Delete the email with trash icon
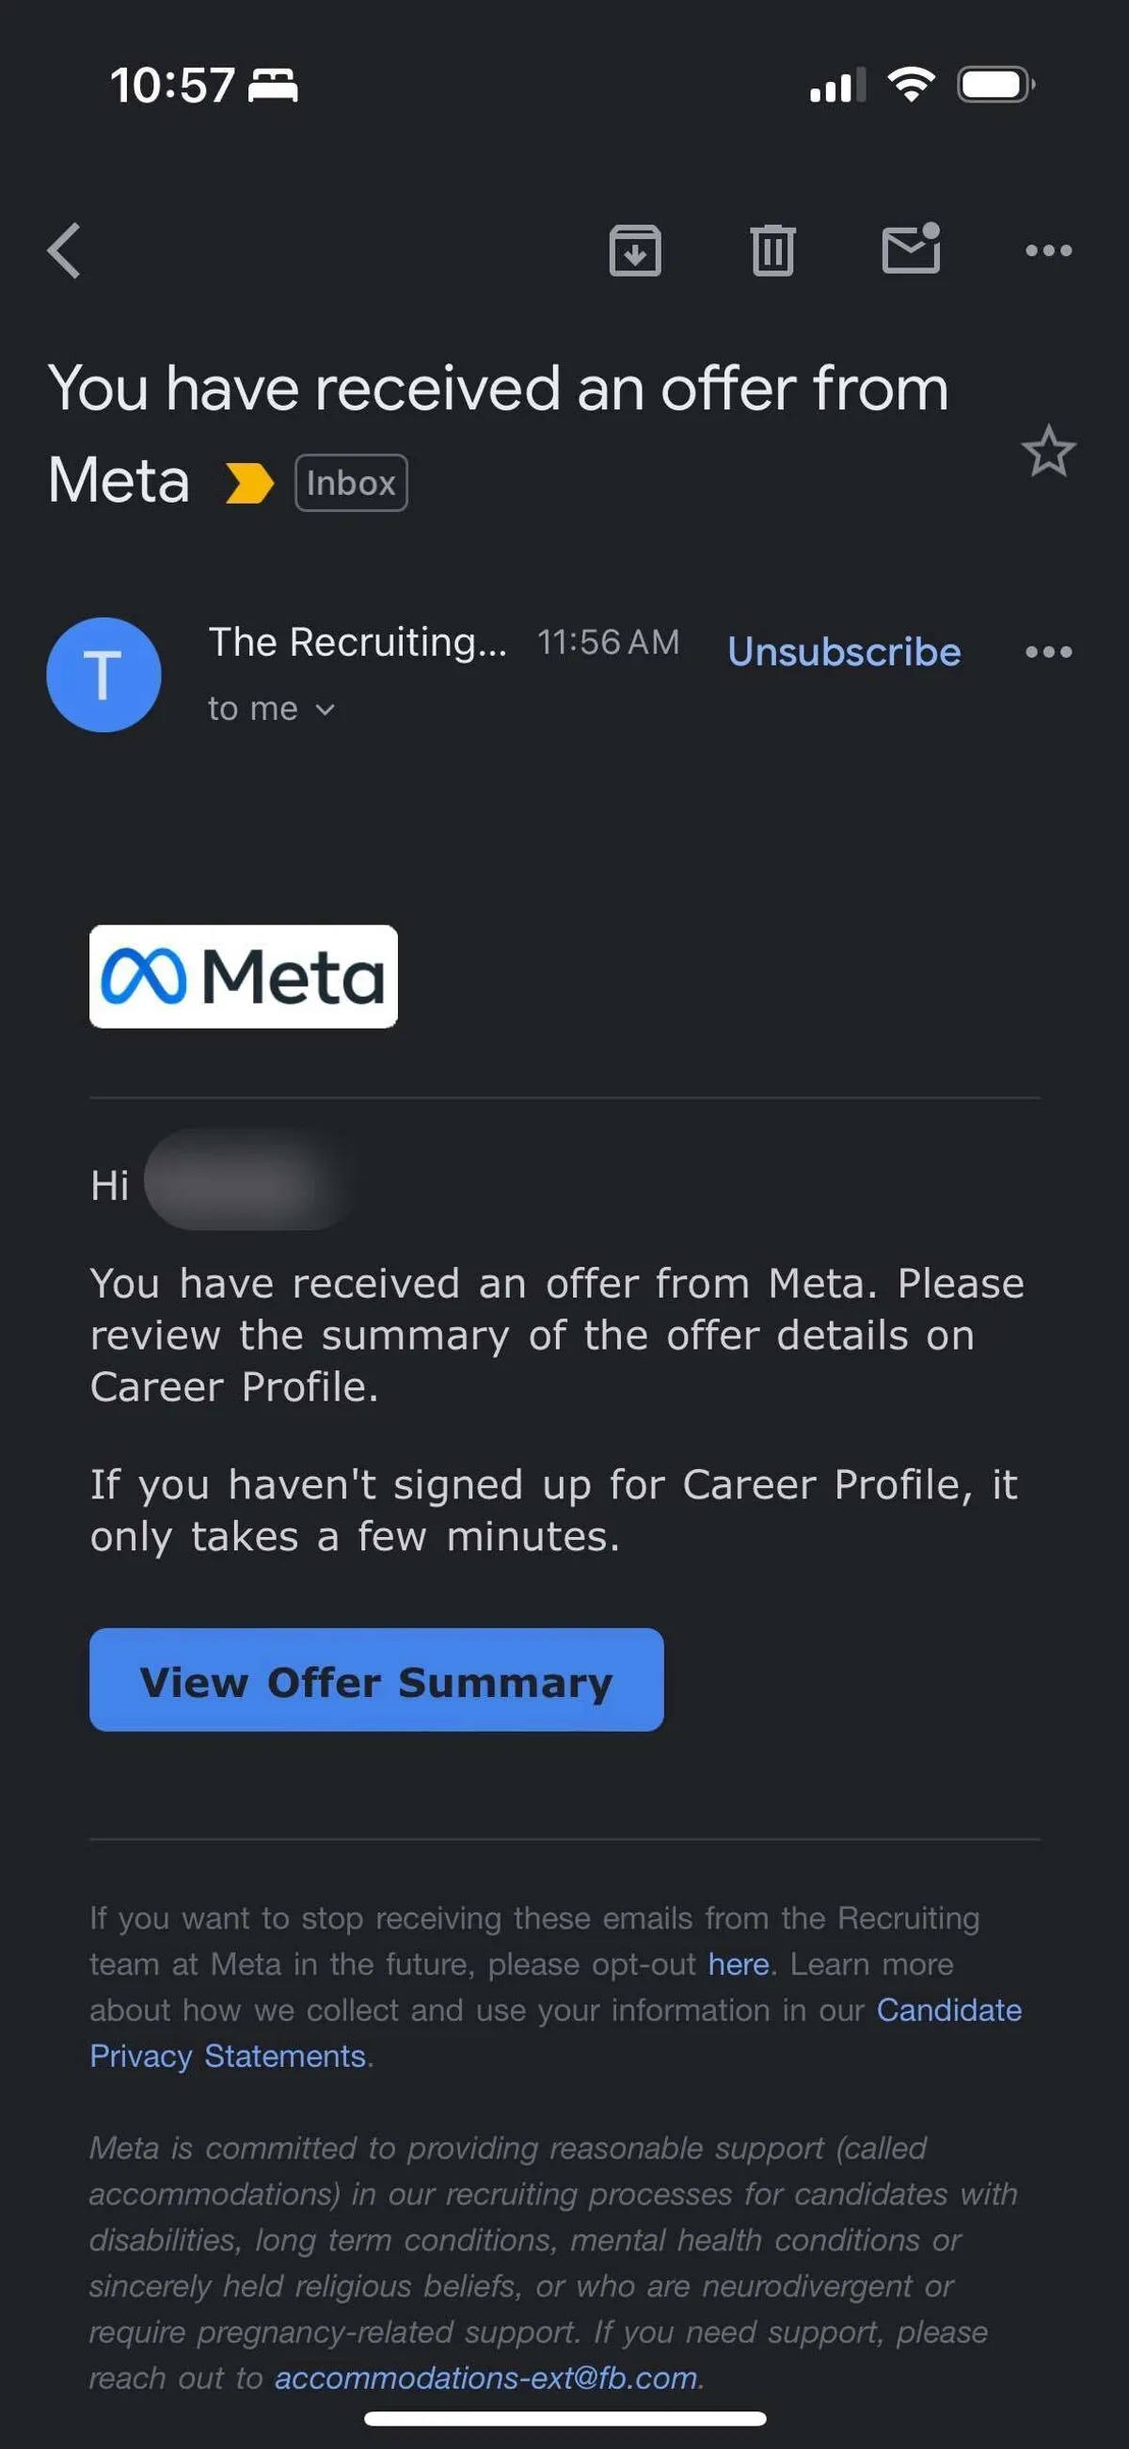Screen dimensions: 1129x2449 click(772, 251)
